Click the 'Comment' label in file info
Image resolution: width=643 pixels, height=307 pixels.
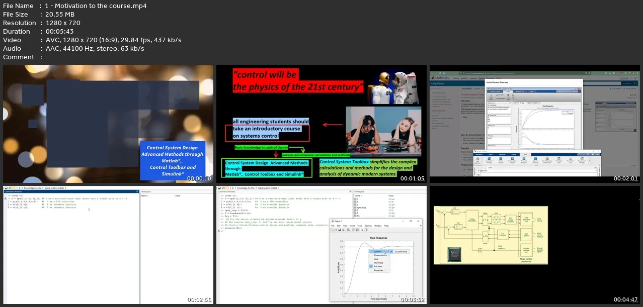(x=19, y=57)
